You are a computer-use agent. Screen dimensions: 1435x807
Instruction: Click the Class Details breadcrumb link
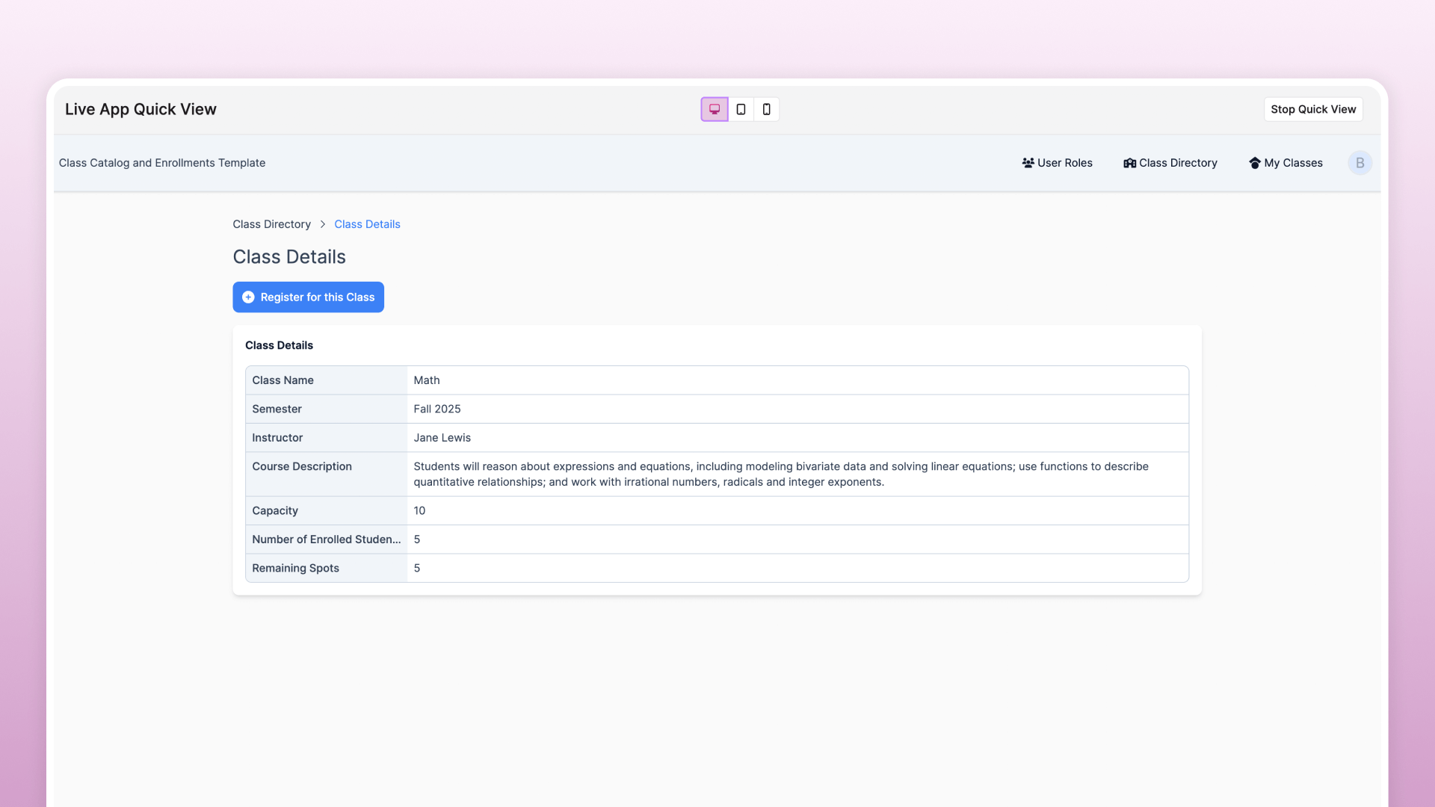(x=367, y=224)
